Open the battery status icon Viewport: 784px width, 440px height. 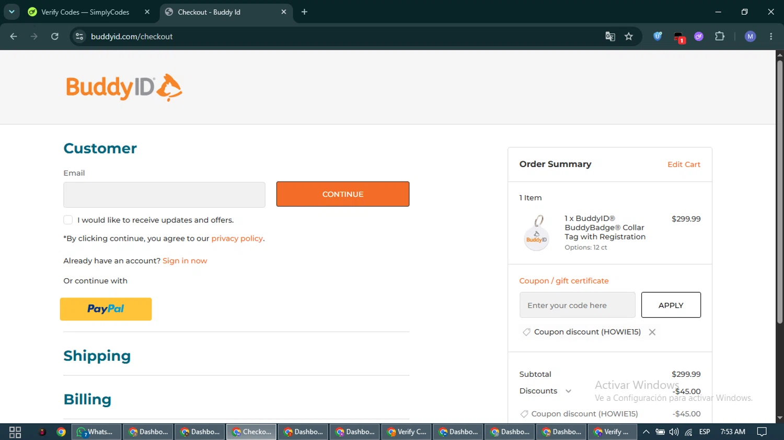(x=660, y=432)
